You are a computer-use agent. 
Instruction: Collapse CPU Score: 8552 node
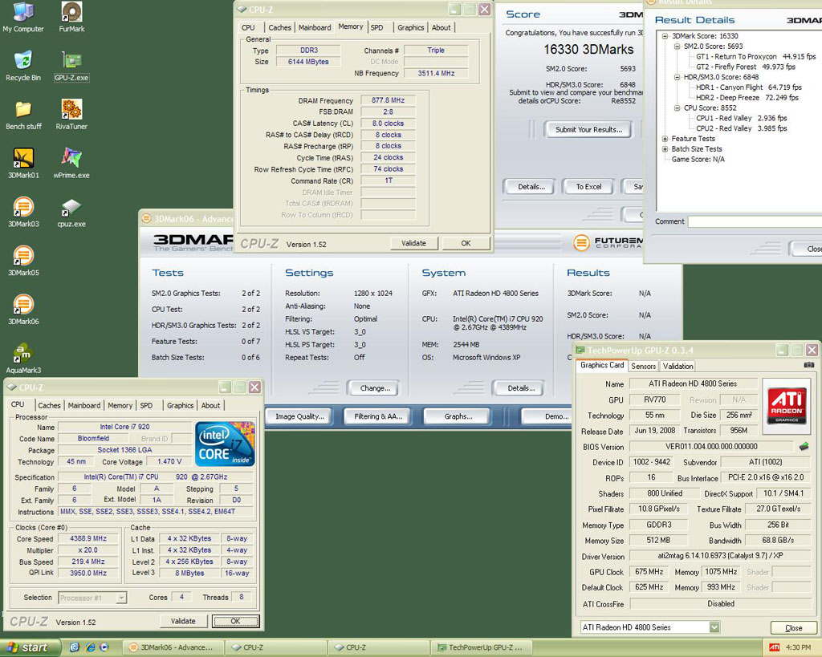[x=677, y=108]
